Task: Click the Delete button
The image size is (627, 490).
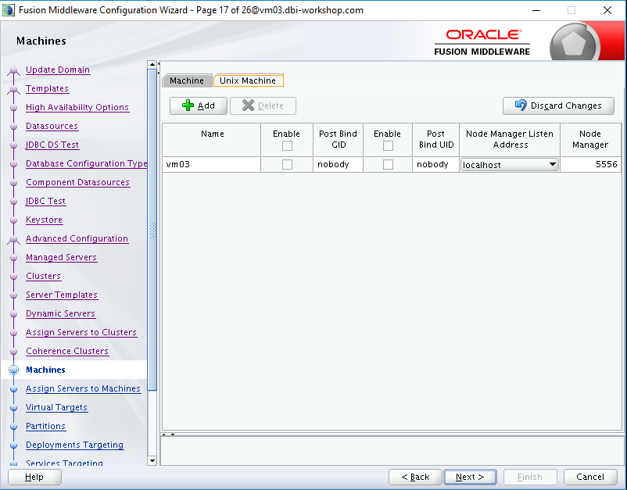Action: click(x=263, y=106)
